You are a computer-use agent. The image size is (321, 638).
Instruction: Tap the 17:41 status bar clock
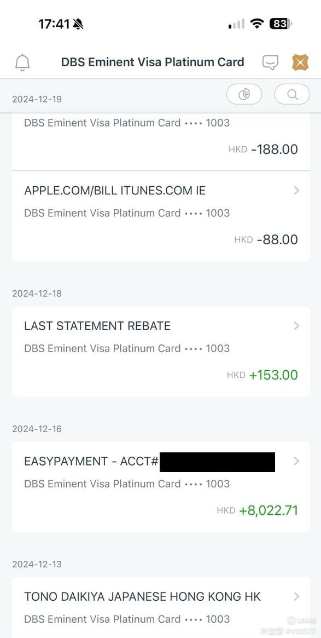pyautogui.click(x=54, y=24)
